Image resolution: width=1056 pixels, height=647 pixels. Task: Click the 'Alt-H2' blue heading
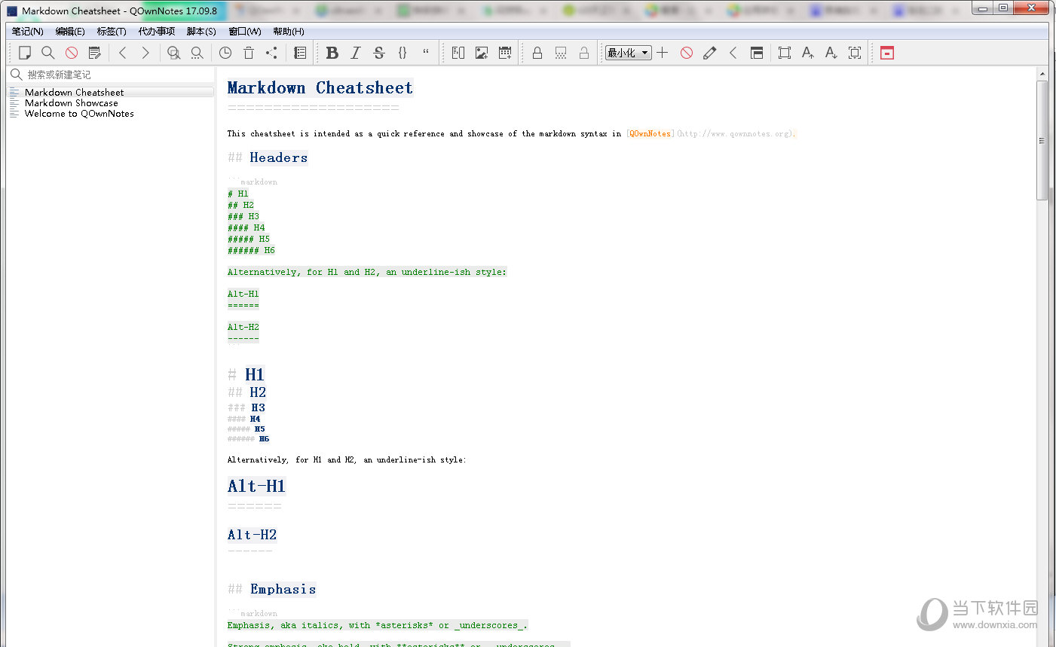pyautogui.click(x=253, y=535)
